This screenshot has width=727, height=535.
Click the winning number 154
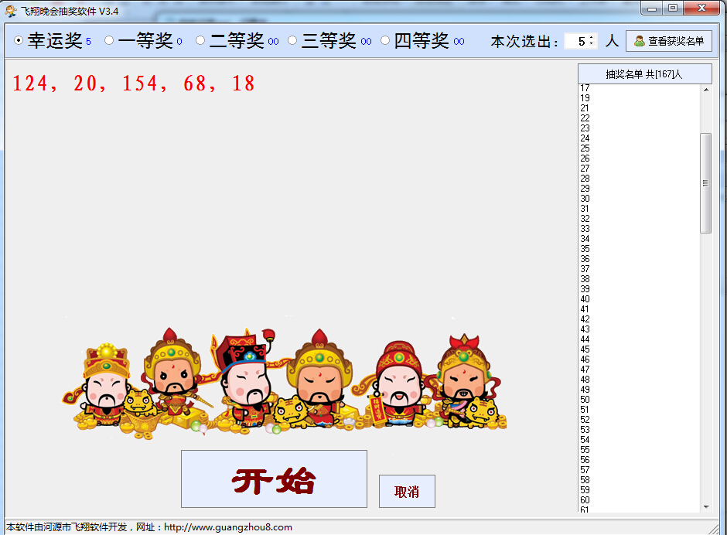coord(140,83)
